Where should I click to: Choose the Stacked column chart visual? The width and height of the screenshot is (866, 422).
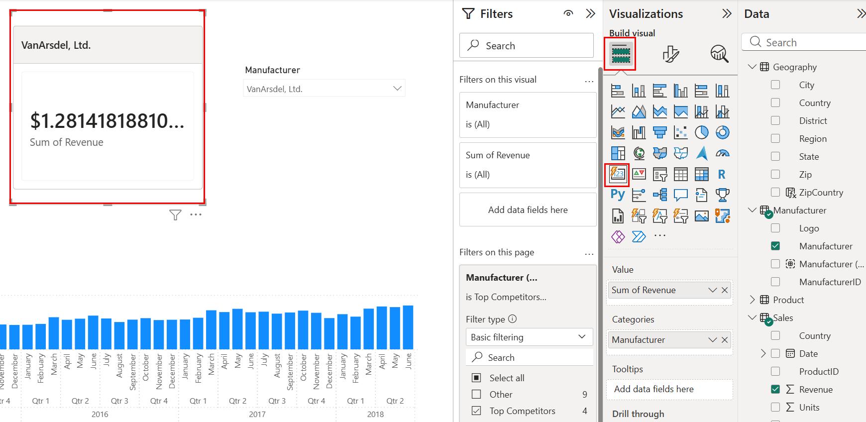coord(639,91)
